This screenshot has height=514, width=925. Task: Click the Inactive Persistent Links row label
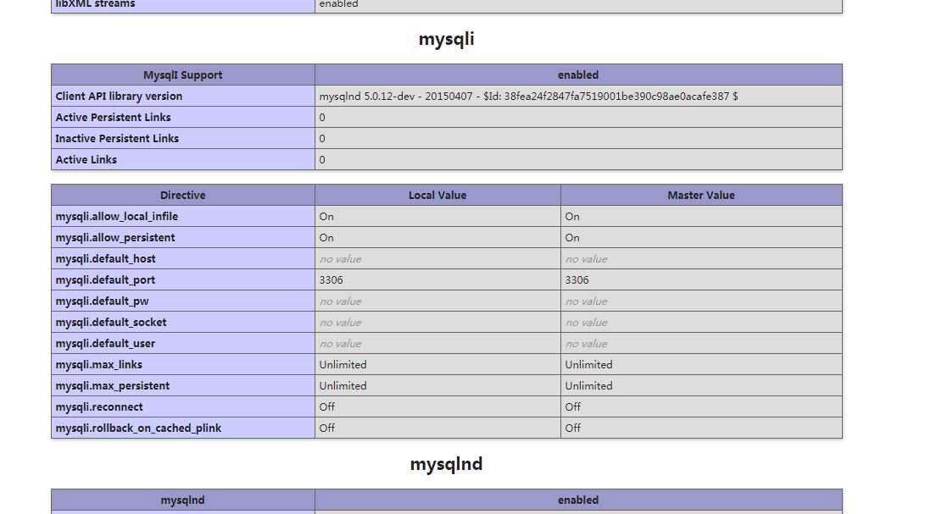point(117,139)
